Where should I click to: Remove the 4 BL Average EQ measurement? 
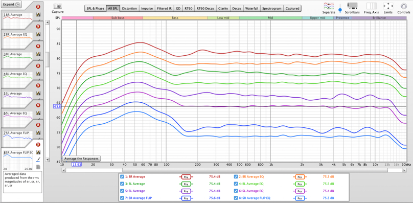click(x=38, y=65)
